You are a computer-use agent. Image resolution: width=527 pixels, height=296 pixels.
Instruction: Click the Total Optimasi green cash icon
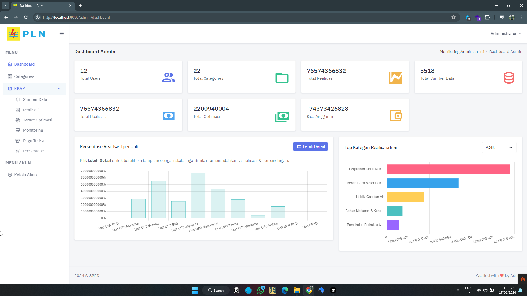282,117
